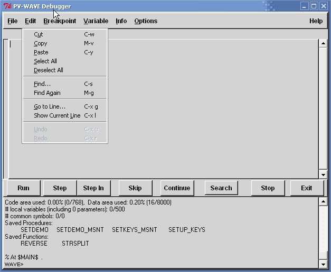Minimize the PV-WAVE Debugger window
This screenshot has width=331, height=272.
304,6
